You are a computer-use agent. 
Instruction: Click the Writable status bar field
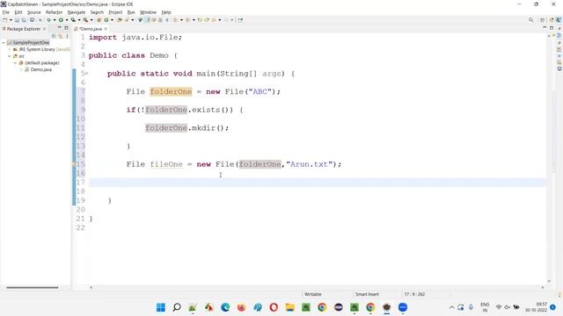click(x=313, y=294)
